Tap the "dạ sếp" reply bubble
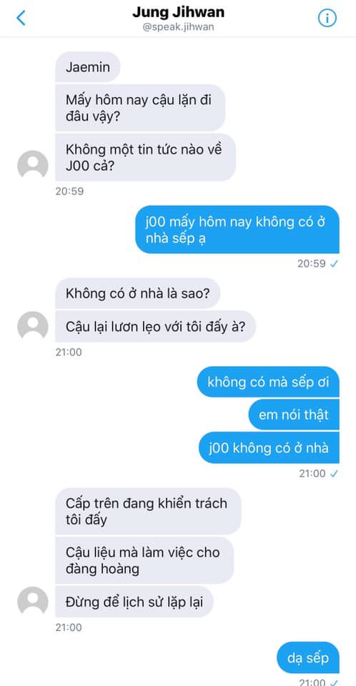The width and height of the screenshot is (356, 686). click(x=308, y=657)
